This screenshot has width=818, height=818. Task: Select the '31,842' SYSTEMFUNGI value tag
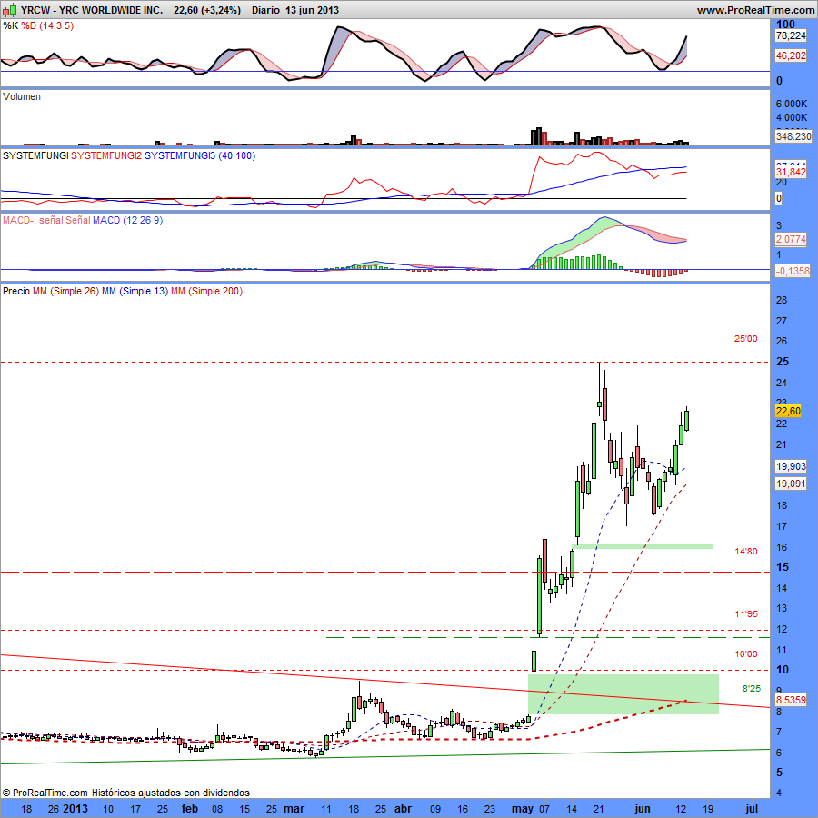click(x=791, y=172)
